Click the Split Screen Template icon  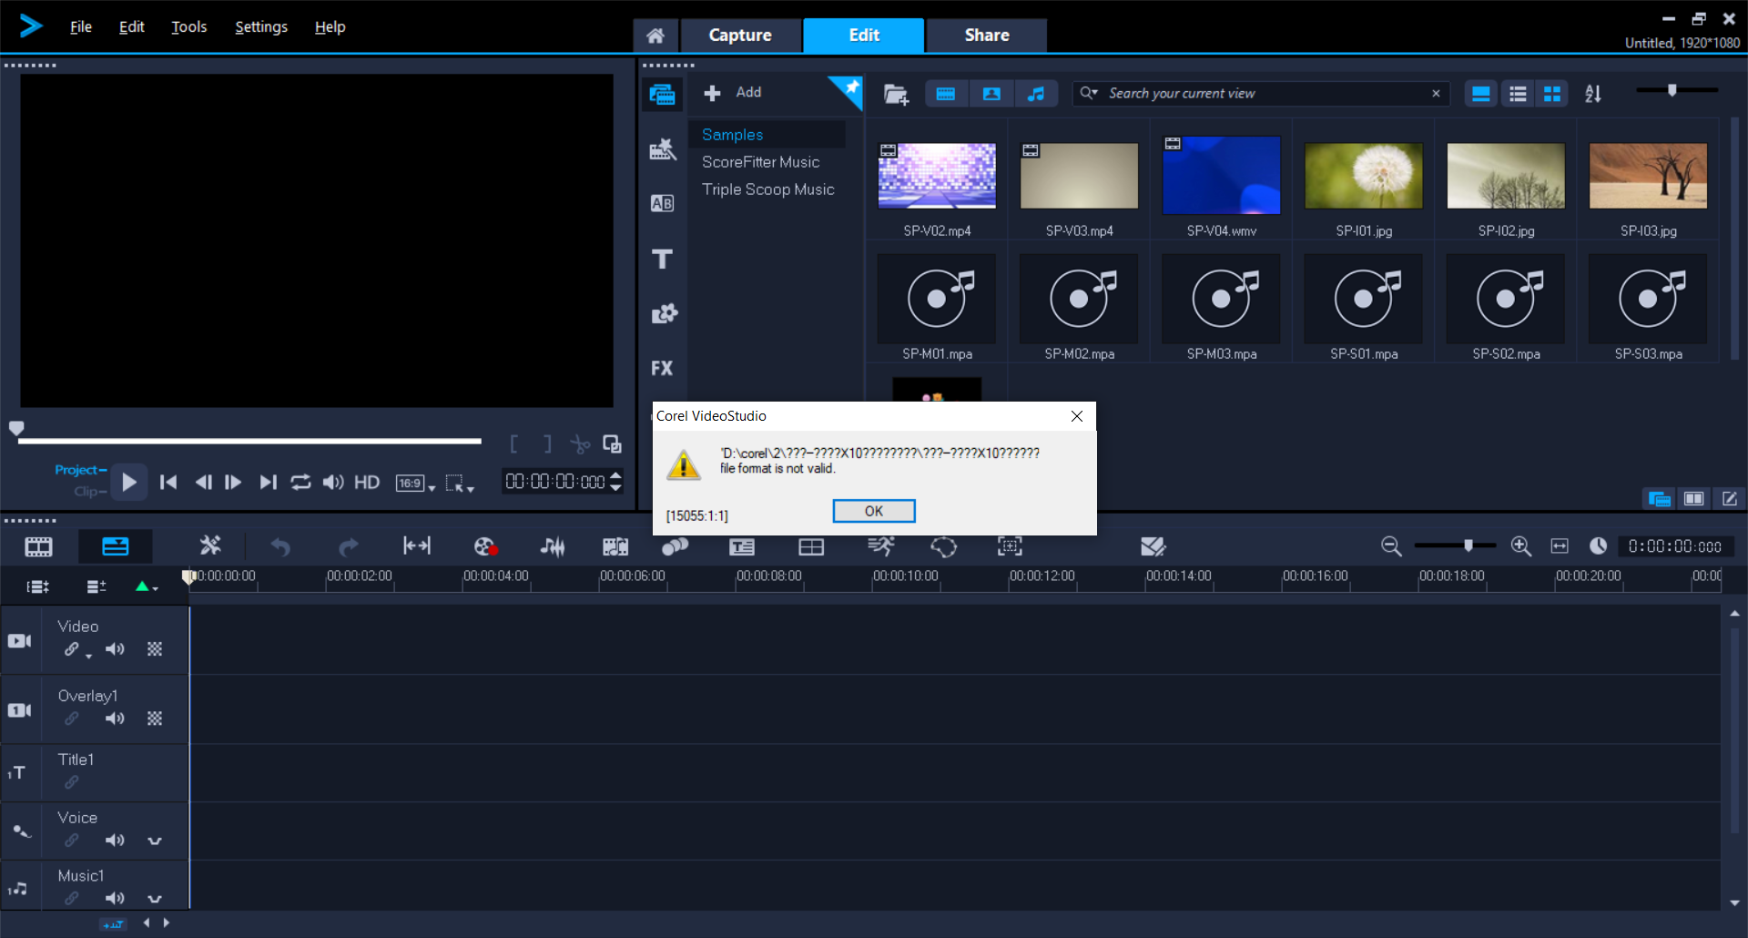(x=810, y=546)
